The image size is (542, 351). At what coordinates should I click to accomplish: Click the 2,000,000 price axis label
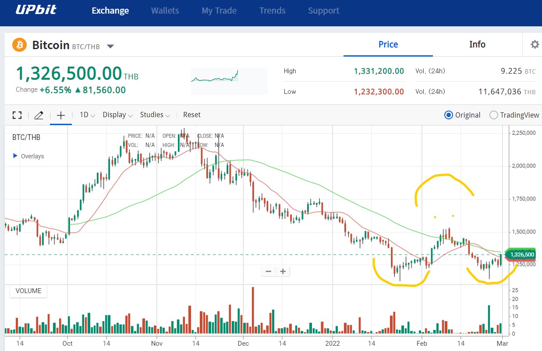pyautogui.click(x=524, y=166)
